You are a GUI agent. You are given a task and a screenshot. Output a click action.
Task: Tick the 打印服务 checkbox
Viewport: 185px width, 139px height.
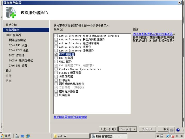click(x=56, y=80)
